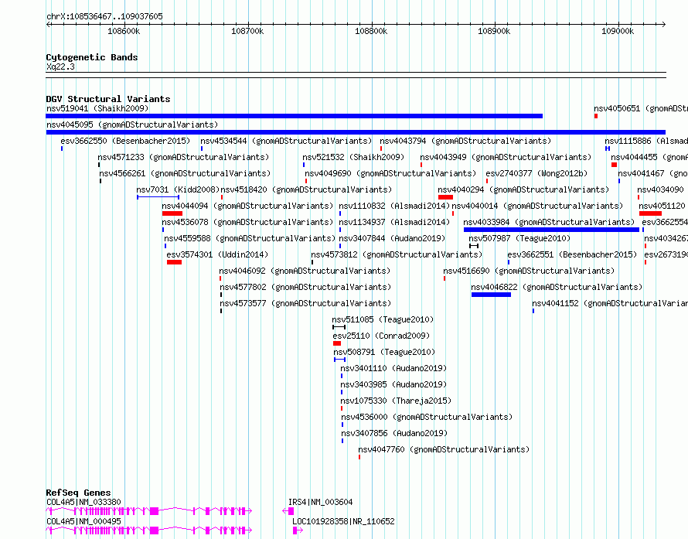Viewport: 688px width, 539px height.
Task: Select the nsv4043949 variant label
Action: click(x=506, y=157)
